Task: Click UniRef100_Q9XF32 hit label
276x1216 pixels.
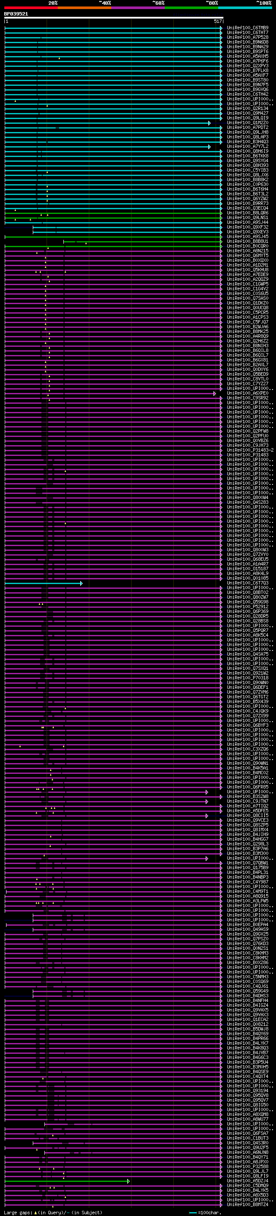Action: click(248, 227)
